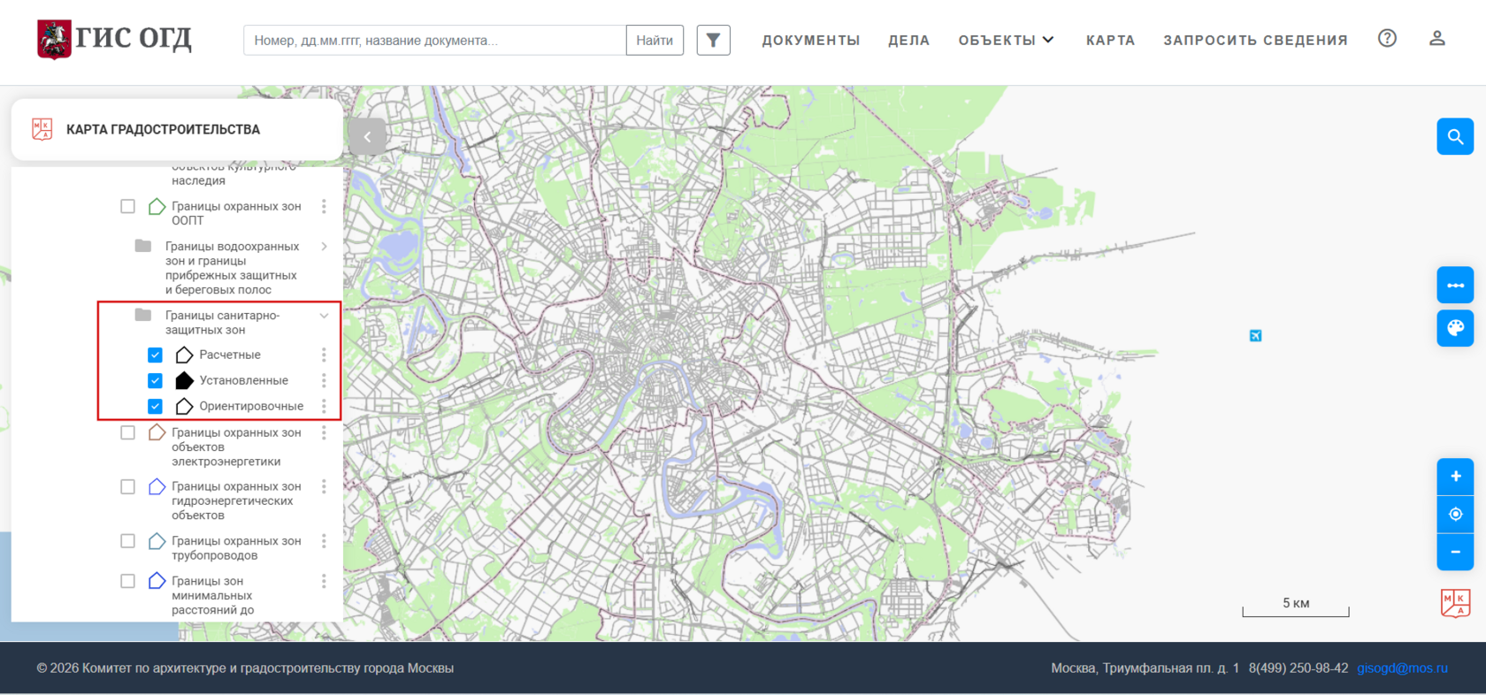Viewport: 1486px width, 695px height.
Task: Zoom in on the map
Action: point(1455,477)
